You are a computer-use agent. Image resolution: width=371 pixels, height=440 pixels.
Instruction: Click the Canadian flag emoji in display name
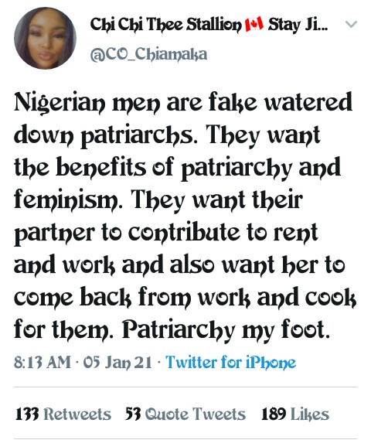[x=254, y=24]
